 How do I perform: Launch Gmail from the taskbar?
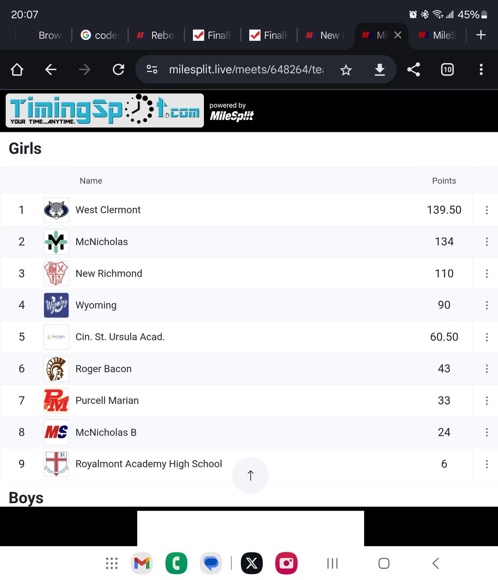(x=142, y=563)
